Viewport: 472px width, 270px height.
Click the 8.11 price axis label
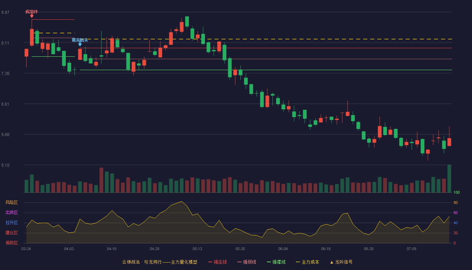[x=5, y=43]
